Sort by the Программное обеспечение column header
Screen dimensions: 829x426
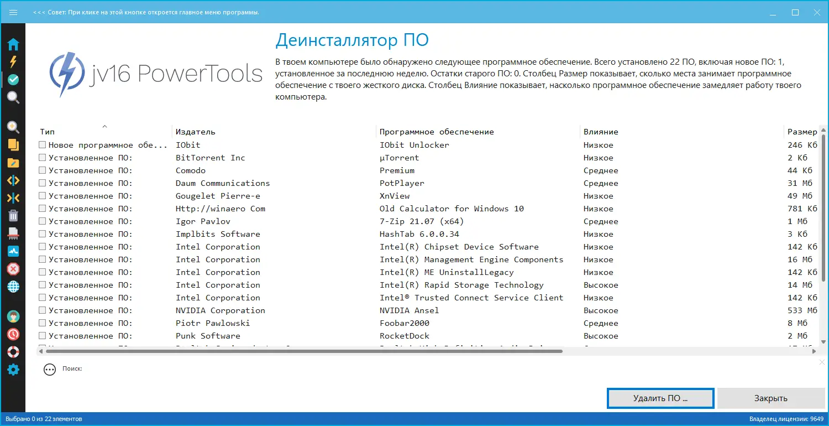tap(478, 132)
